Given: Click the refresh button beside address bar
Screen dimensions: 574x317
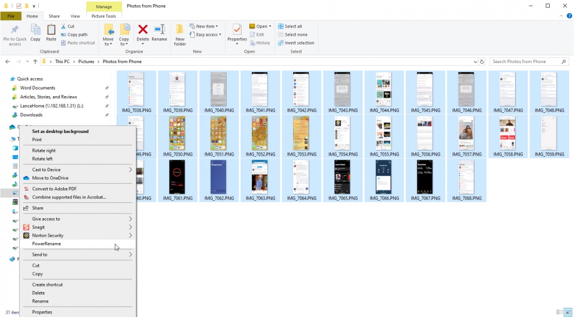Looking at the screenshot, I should point(482,62).
